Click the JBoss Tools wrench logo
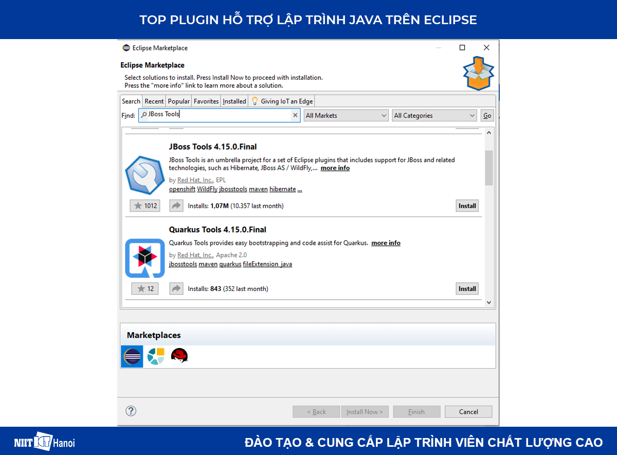Screen dimensions: 617x455 [144, 175]
